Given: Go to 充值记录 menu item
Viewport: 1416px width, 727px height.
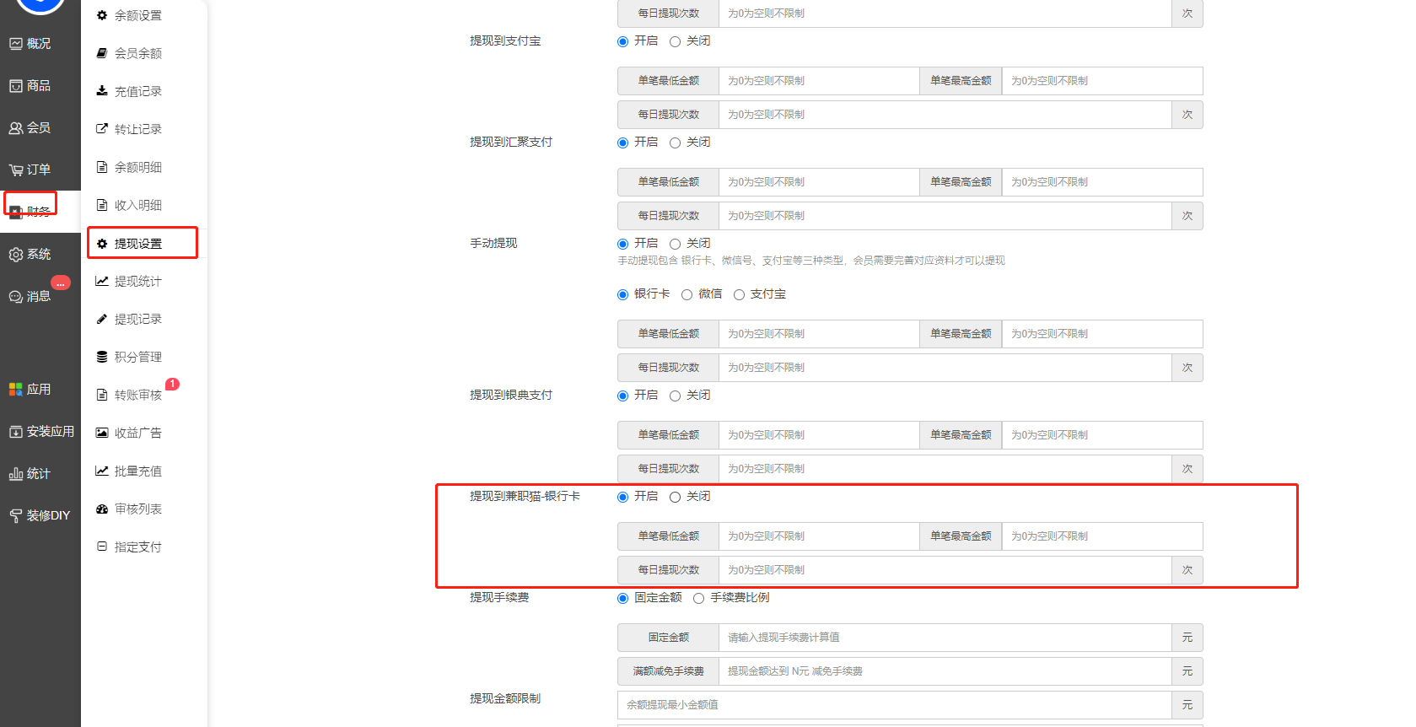Looking at the screenshot, I should [x=137, y=91].
